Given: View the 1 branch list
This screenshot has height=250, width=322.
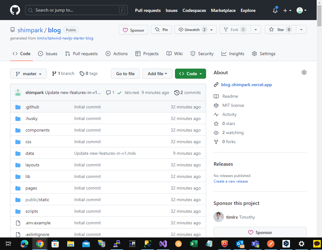Looking at the screenshot, I should [x=63, y=74].
